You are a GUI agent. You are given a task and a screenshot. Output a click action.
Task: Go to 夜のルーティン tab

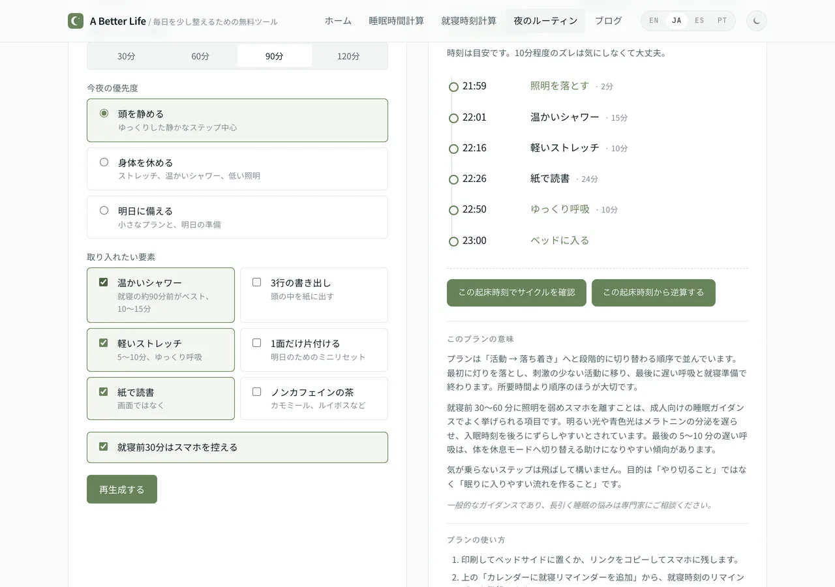[x=545, y=21]
